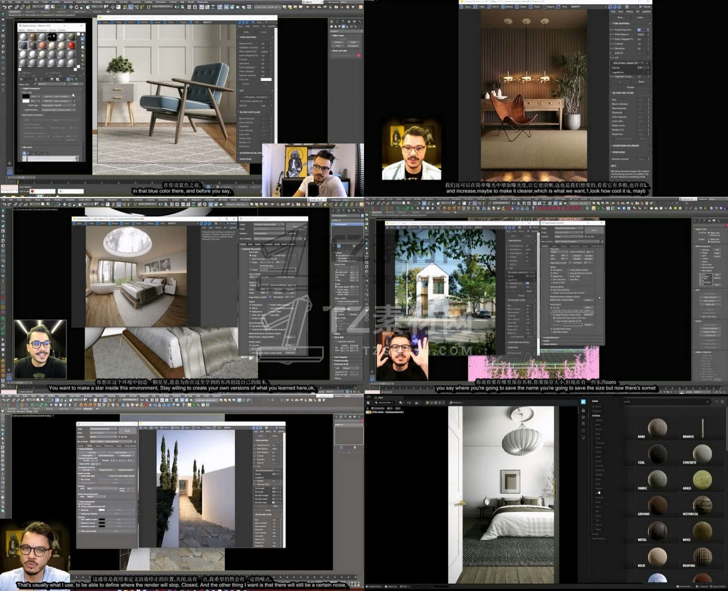Click the Home icon in Bridge sidebar
This screenshot has height=591, width=728.
583,410
